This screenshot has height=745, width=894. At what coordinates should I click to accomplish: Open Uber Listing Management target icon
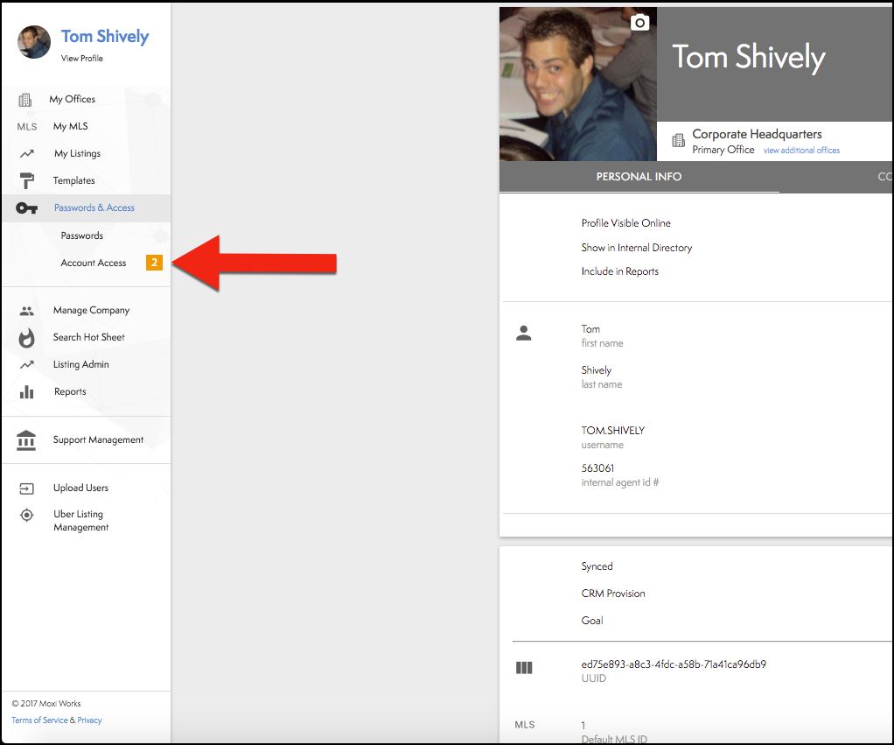tap(26, 516)
